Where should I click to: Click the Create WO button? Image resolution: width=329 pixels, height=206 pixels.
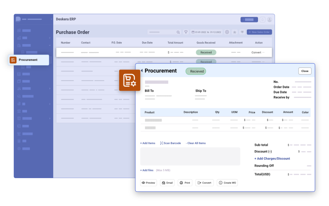[x=227, y=183]
